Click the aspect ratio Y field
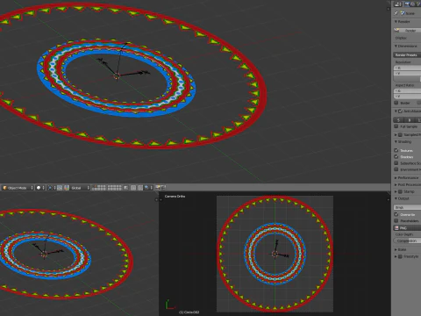The image size is (421, 316). coord(408,97)
